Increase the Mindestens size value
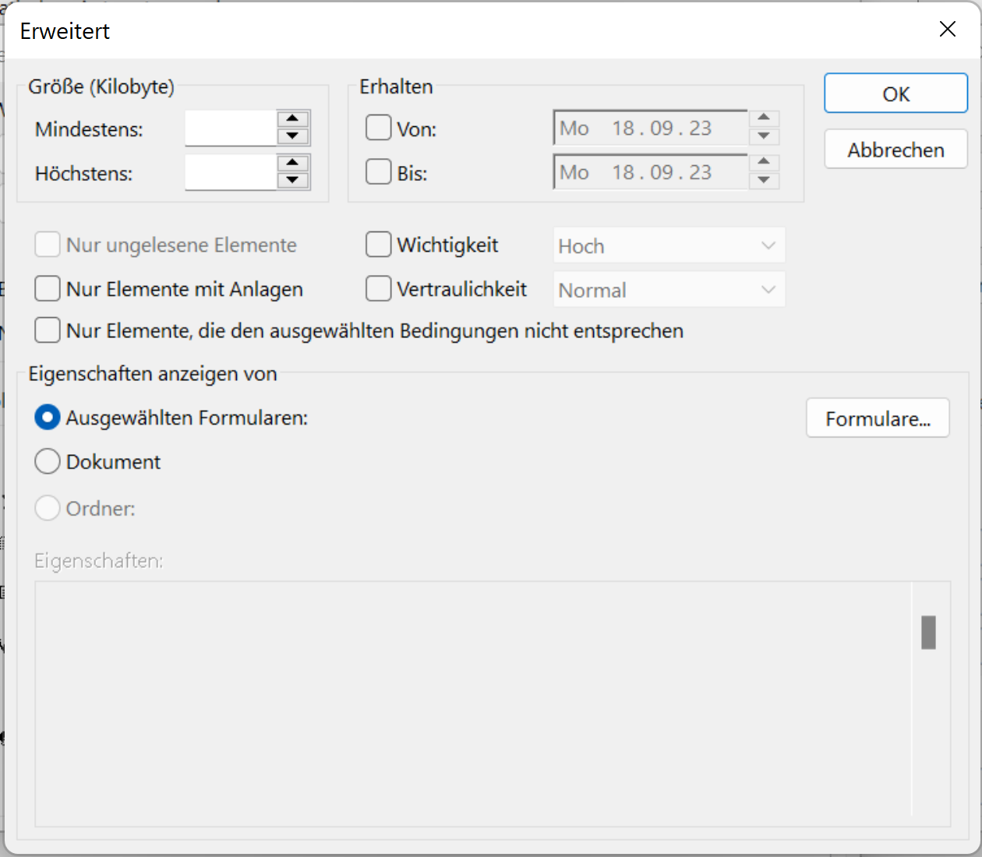 pos(293,119)
